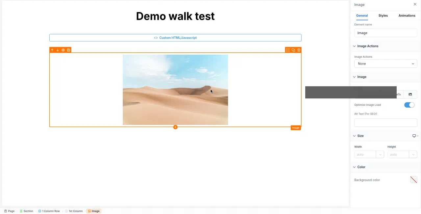Pick a Background color swatch
The image size is (421, 214).
click(x=413, y=180)
